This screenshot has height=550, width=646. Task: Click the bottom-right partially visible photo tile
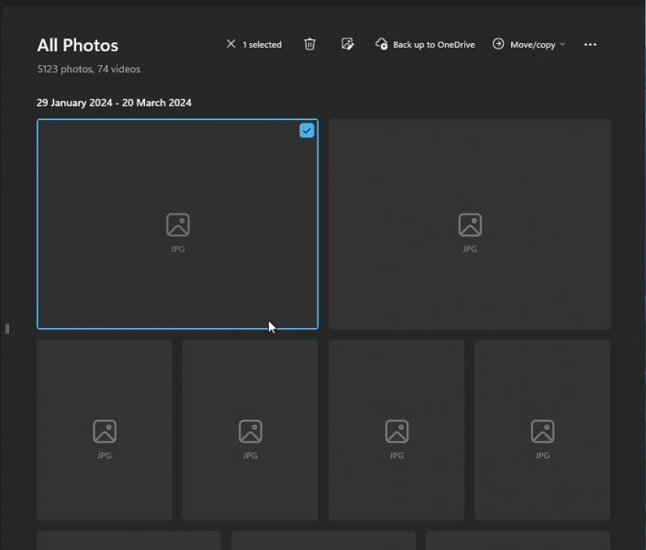pos(518,540)
